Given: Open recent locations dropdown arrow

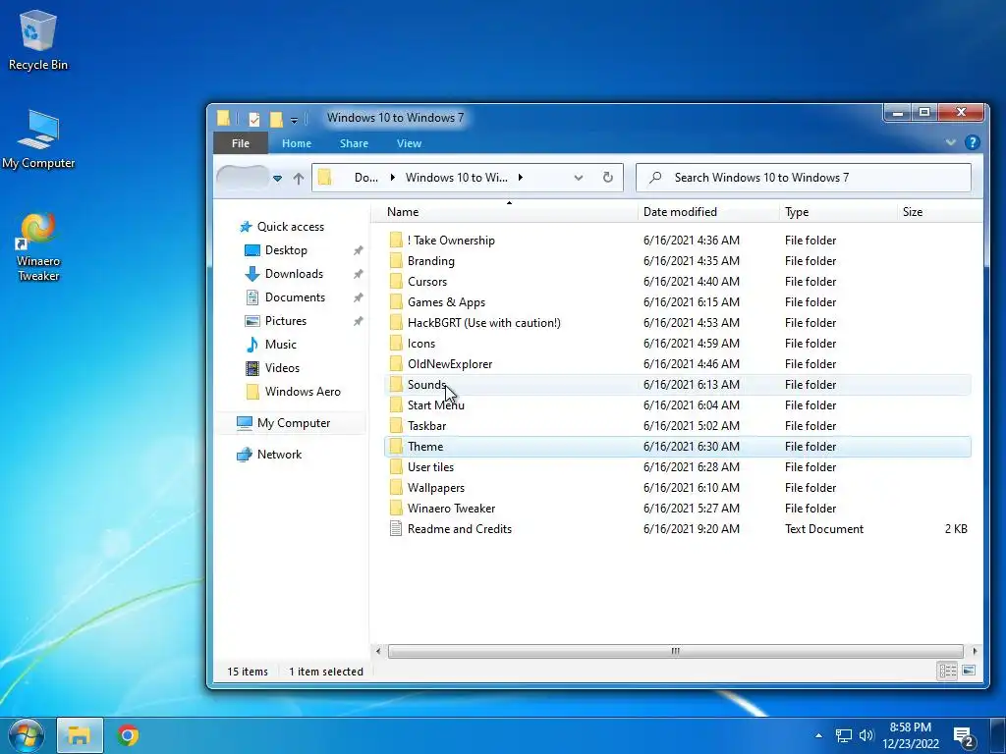Looking at the screenshot, I should pyautogui.click(x=277, y=179).
